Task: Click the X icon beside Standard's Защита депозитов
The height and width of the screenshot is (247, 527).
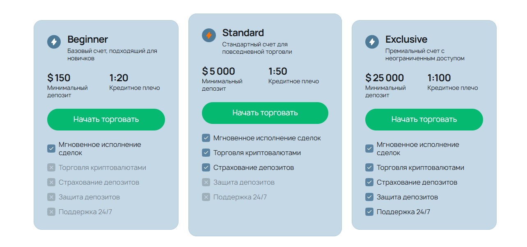Action: [x=206, y=182]
